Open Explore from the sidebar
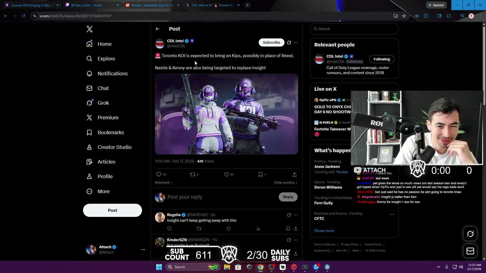The height and width of the screenshot is (273, 486). point(101,59)
